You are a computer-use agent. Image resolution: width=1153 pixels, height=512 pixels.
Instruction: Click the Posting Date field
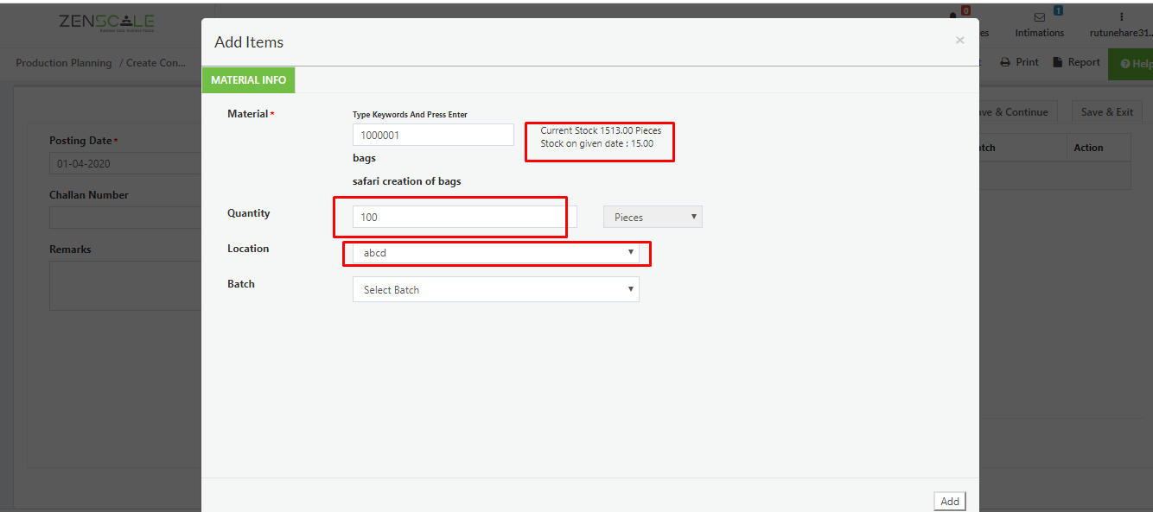tap(124, 163)
